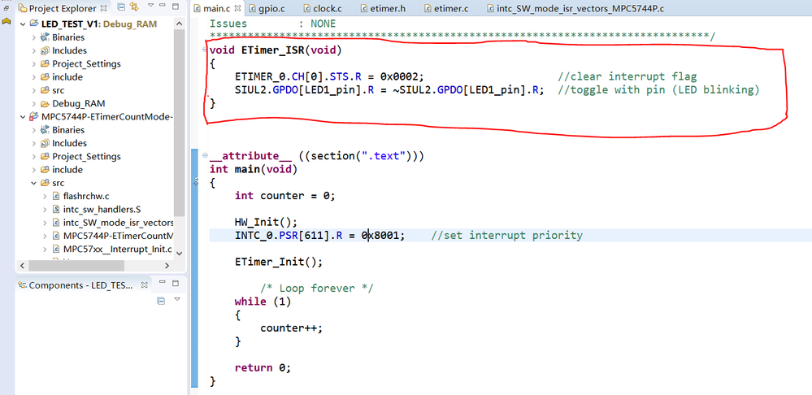Close the main.c editor tab

pos(237,8)
